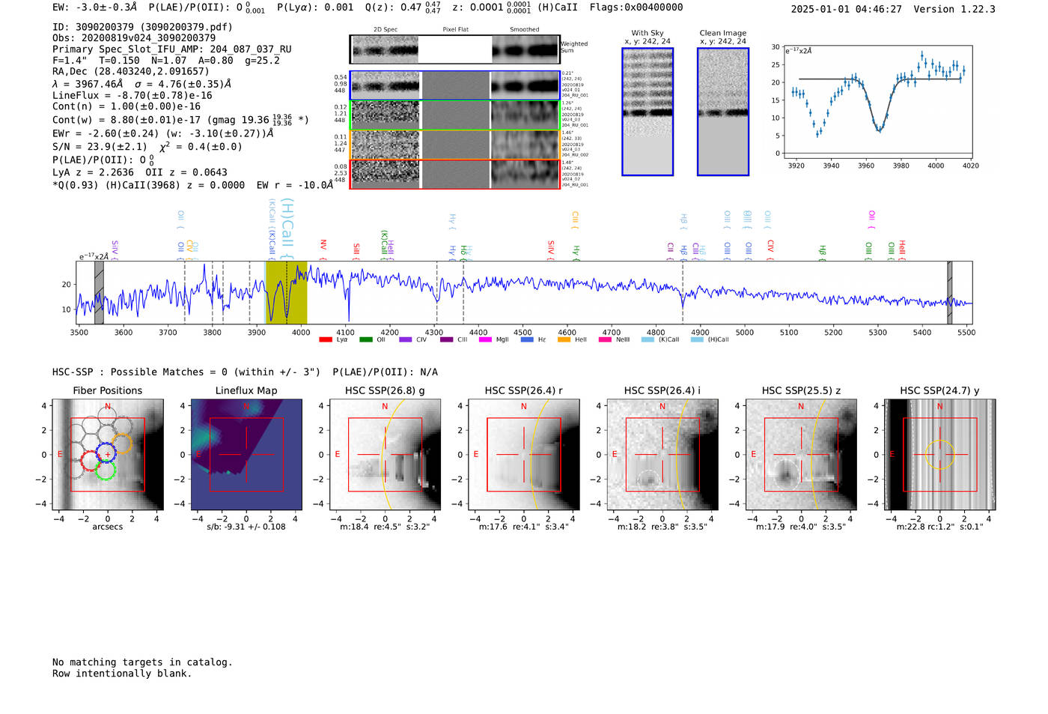This screenshot has height=714, width=1048.
Task: Click the 2D Spec column header
Action: (x=386, y=29)
